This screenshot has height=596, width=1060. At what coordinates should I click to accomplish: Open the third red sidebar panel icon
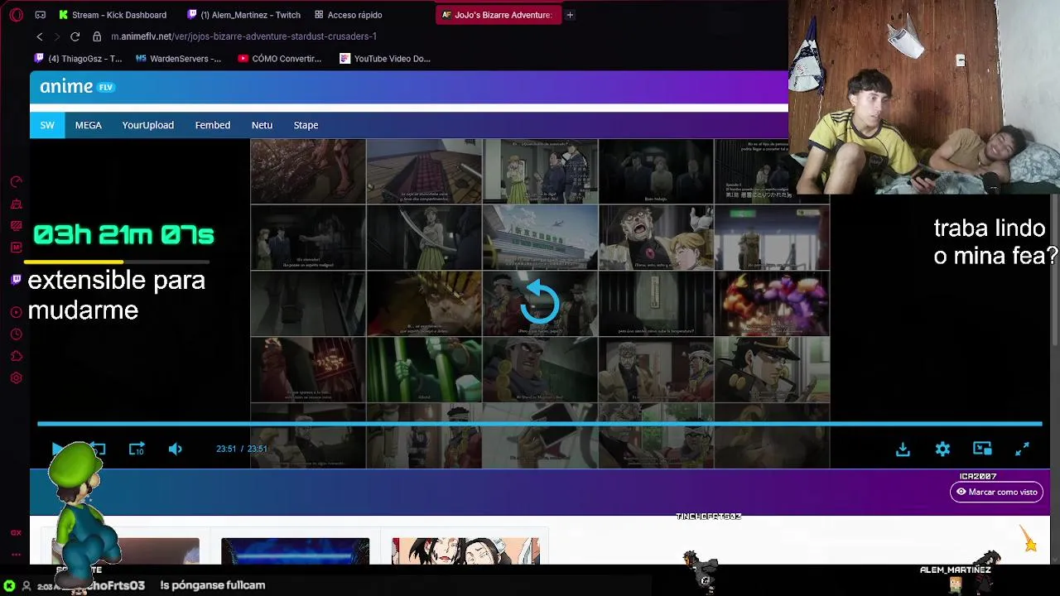coord(16,225)
